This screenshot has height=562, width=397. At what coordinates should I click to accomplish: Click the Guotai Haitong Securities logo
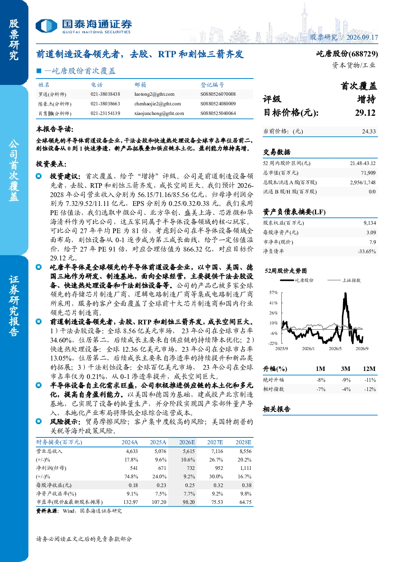click(x=84, y=26)
